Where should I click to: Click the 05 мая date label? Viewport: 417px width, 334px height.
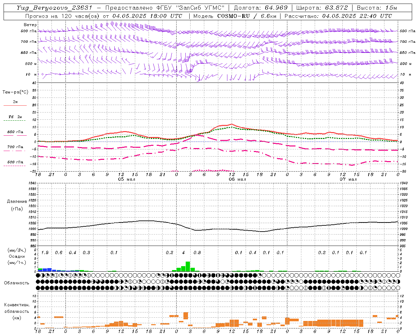[127, 179]
